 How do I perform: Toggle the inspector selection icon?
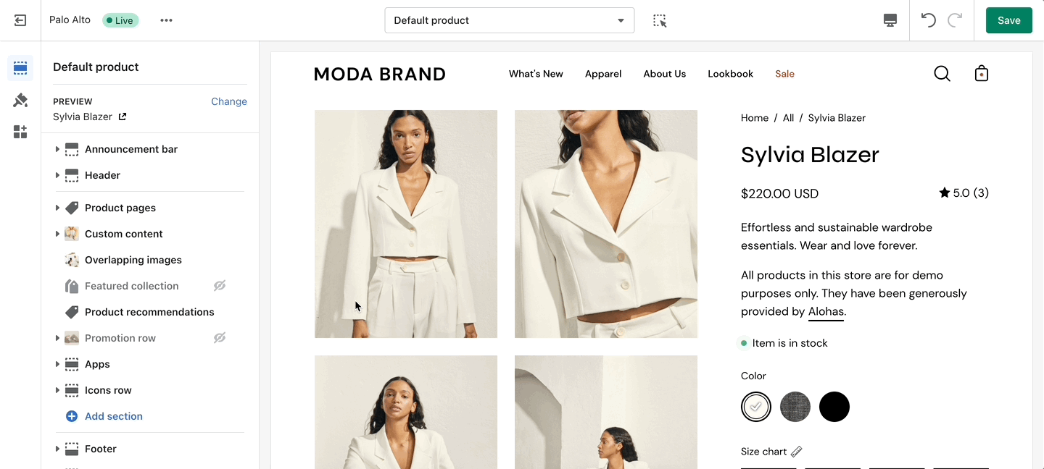point(659,20)
